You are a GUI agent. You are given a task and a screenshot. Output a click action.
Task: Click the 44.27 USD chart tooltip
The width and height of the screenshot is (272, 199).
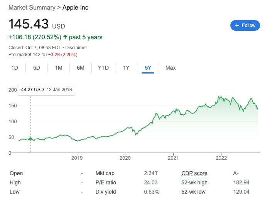click(x=46, y=89)
